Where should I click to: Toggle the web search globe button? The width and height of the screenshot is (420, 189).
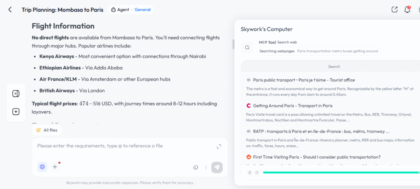point(42,167)
